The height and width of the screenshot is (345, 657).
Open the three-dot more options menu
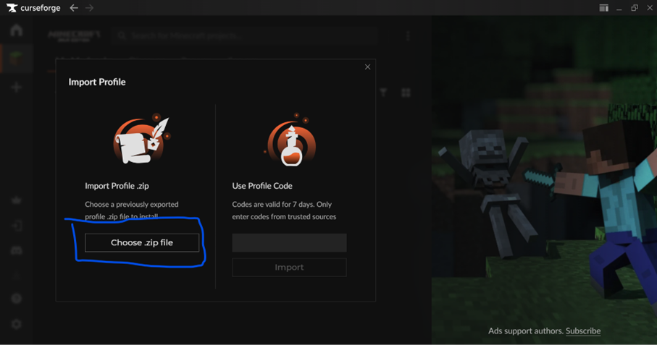click(408, 36)
